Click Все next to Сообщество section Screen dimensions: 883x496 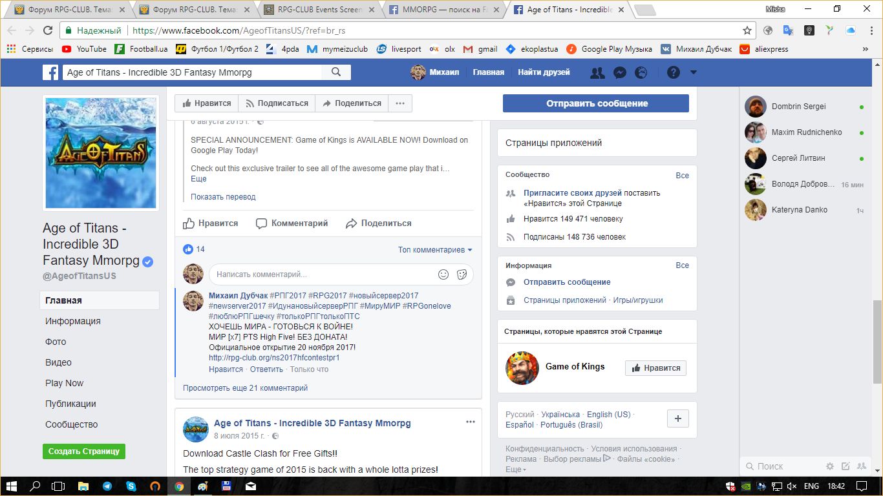click(x=683, y=176)
